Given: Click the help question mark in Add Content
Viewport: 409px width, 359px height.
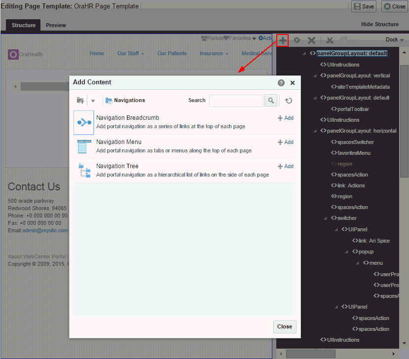Looking at the screenshot, I should 281,83.
